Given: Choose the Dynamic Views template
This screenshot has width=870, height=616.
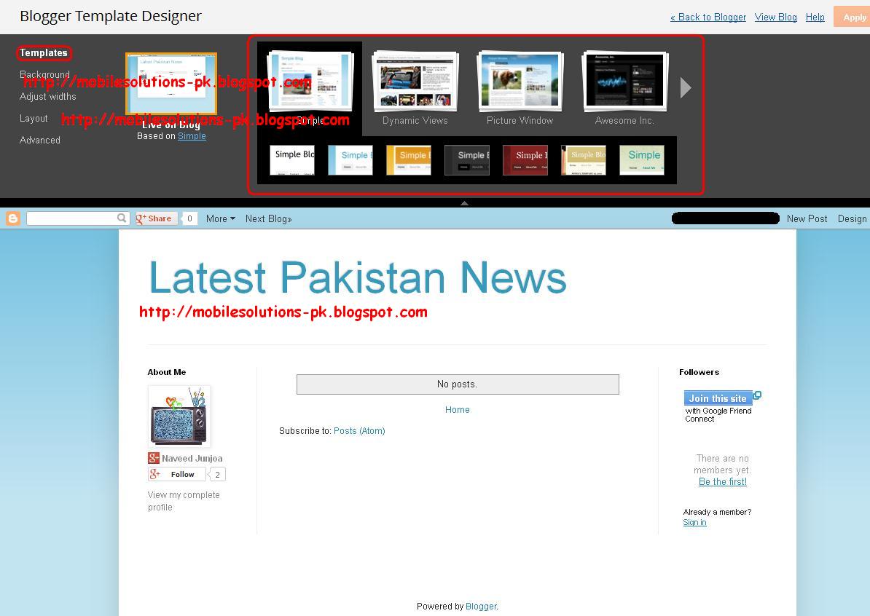Looking at the screenshot, I should click(415, 82).
